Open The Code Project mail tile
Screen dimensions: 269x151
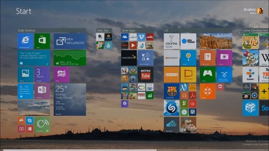coord(34,58)
